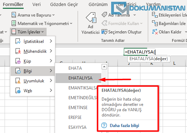
Task: Collapse the Tüm İşlevler dropdown arrow
Action: click(43, 32)
